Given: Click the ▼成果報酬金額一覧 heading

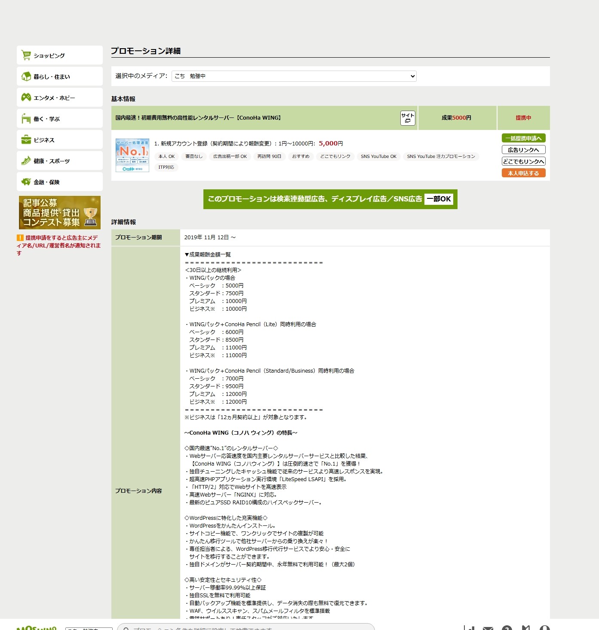Looking at the screenshot, I should tap(208, 255).
